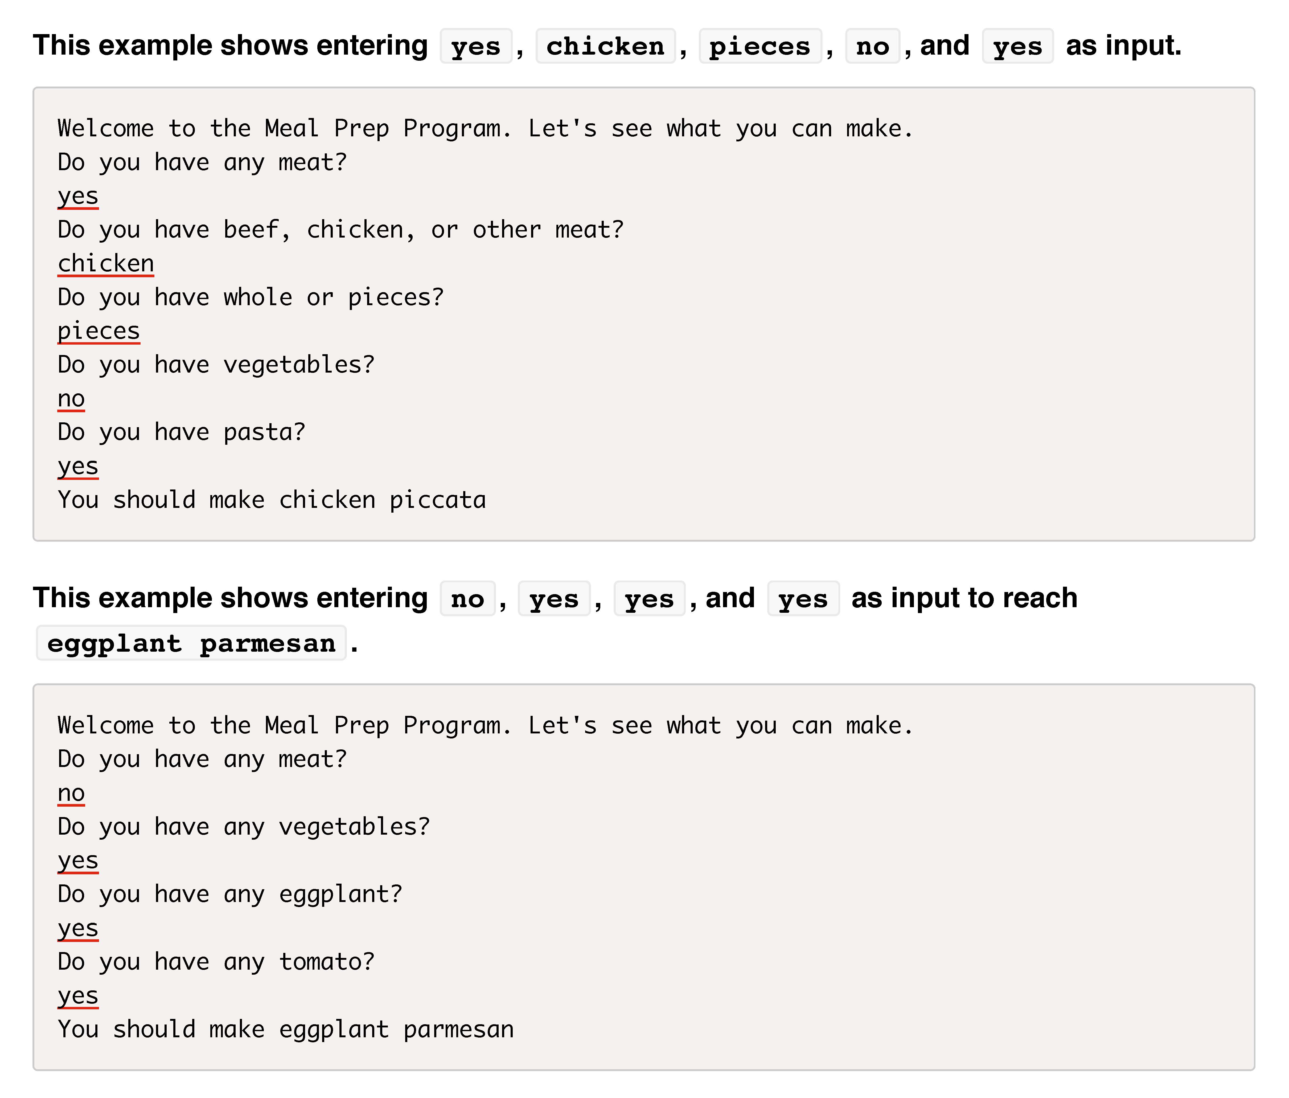Click the underlined "yes" below "Do you have any eggplant?"
Image resolution: width=1289 pixels, height=1098 pixels.
78,928
